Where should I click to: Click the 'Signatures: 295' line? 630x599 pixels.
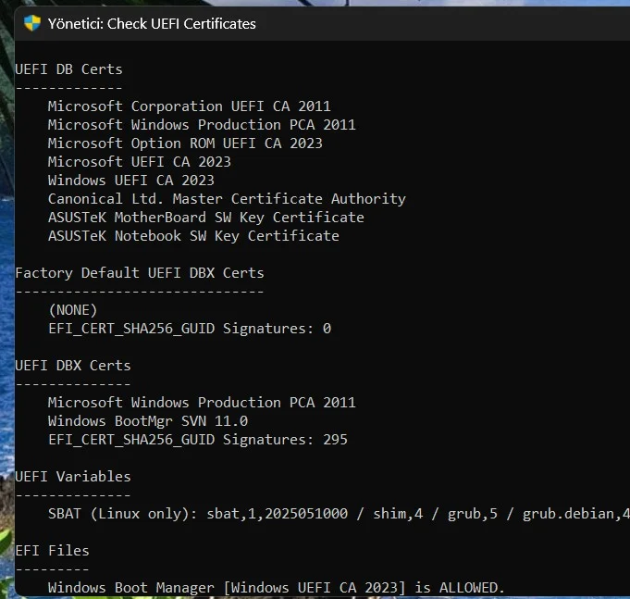(198, 440)
